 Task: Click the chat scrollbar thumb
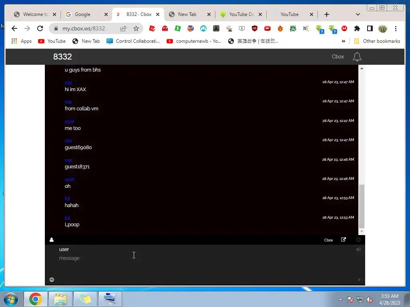pyautogui.click(x=362, y=206)
